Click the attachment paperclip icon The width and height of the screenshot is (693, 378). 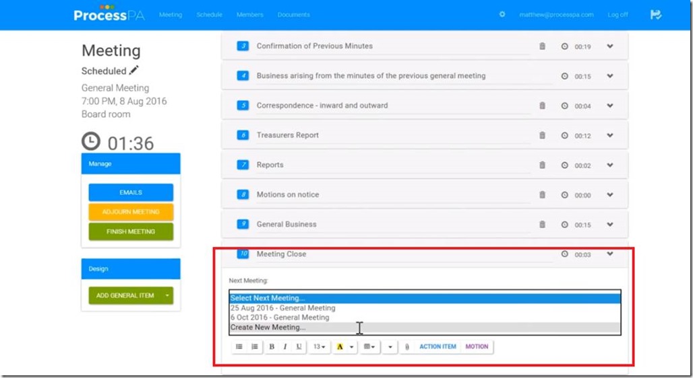pos(406,347)
